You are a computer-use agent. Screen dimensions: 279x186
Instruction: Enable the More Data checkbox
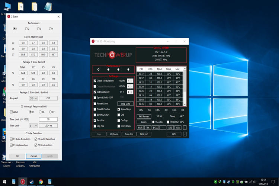point(119,126)
